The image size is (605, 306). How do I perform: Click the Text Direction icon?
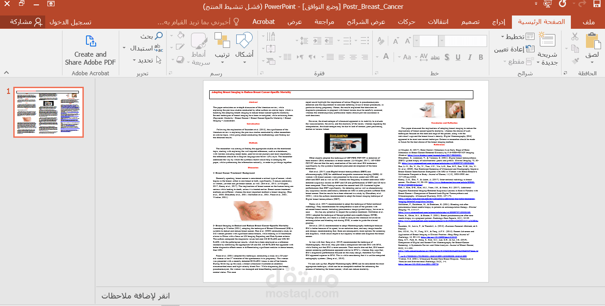coord(271,37)
